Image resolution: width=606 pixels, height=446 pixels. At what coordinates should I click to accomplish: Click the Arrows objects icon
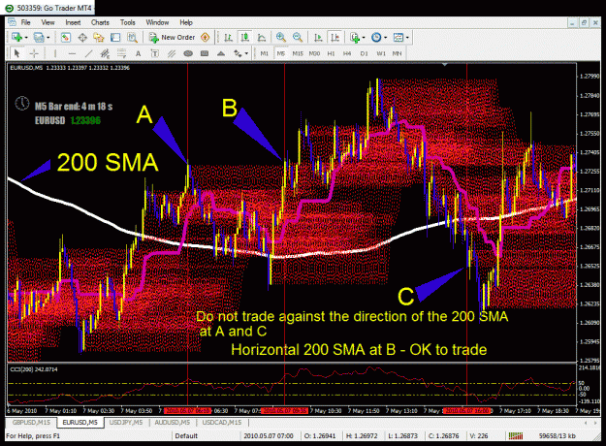point(238,53)
